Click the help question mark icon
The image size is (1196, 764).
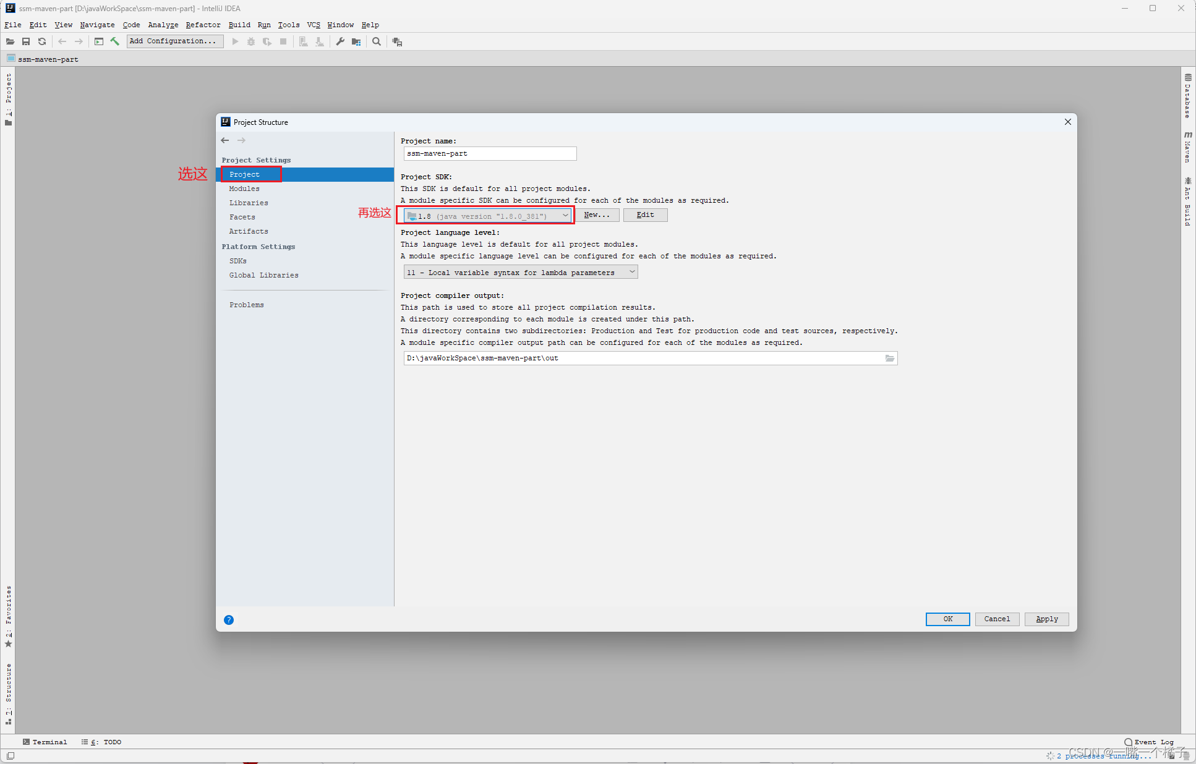click(x=229, y=620)
